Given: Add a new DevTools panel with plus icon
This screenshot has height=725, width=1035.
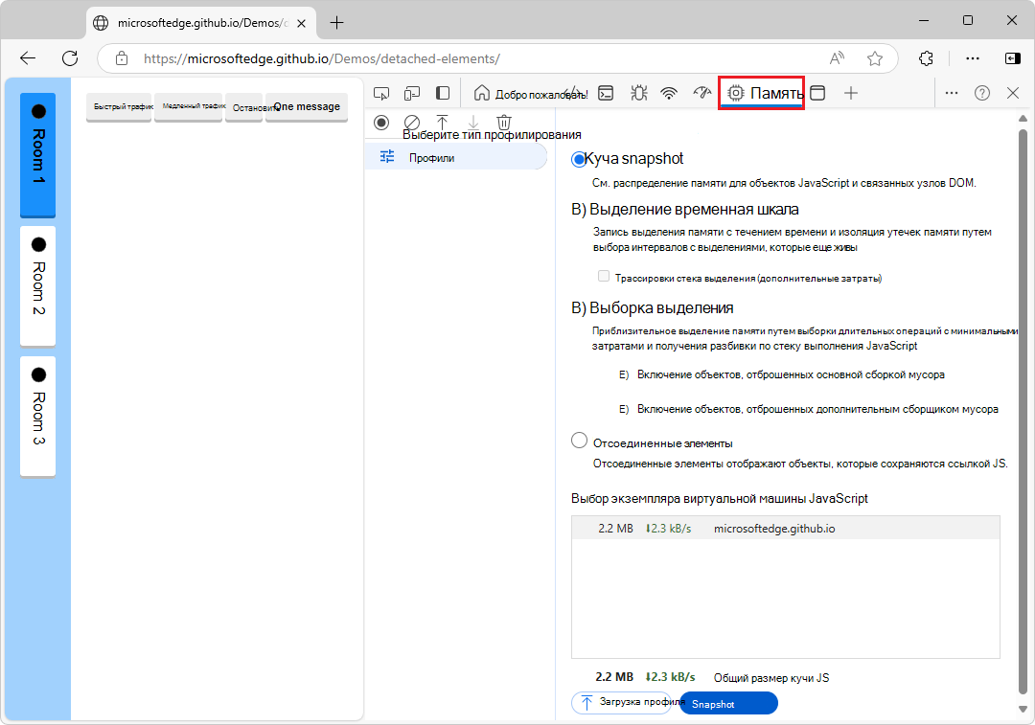Looking at the screenshot, I should [x=849, y=93].
